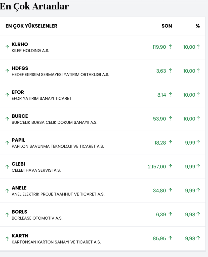Open Kartonsan Karton Sanayi ve Ticaret listing
This screenshot has width=208, height=257.
click(56, 242)
